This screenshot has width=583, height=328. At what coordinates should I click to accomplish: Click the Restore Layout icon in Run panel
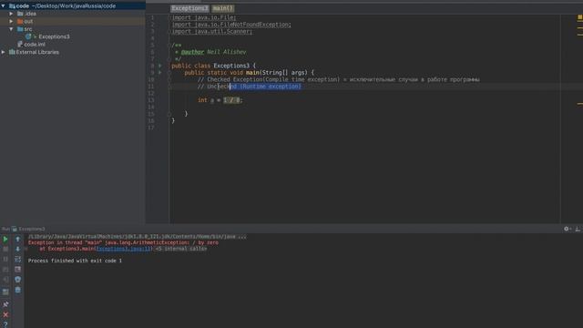[x=5, y=292]
